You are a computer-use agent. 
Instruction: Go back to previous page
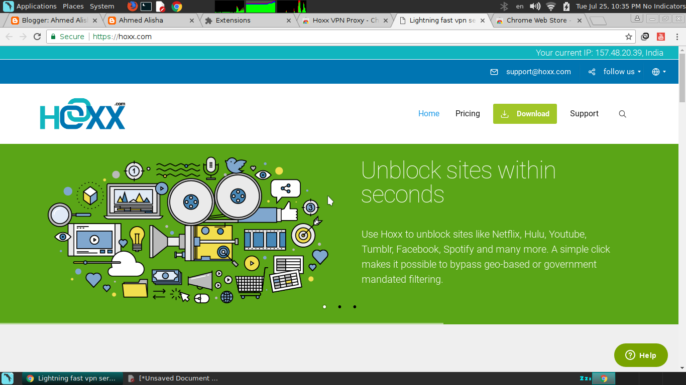click(x=9, y=37)
